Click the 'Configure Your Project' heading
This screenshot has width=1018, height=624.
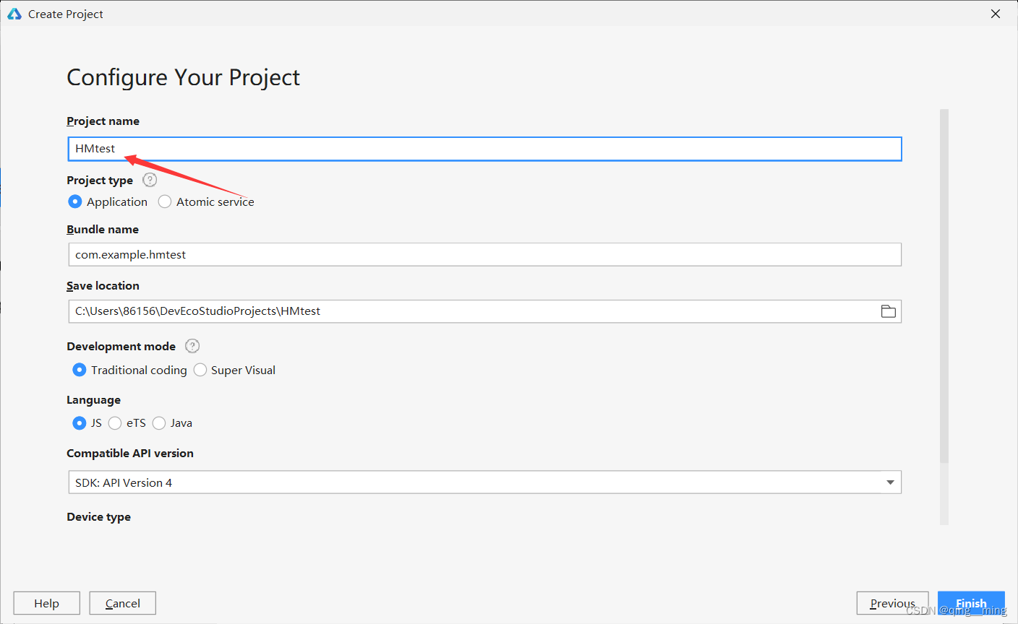(x=183, y=77)
